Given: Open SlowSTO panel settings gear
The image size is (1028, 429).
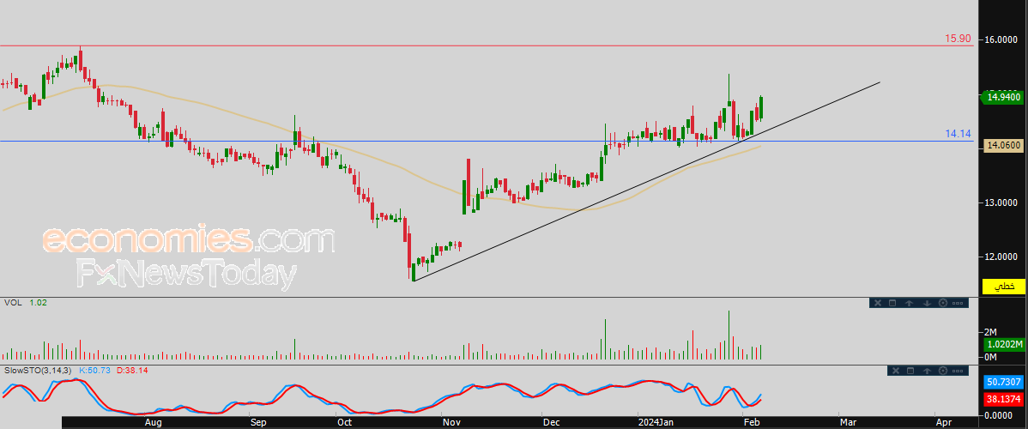Looking at the screenshot, I should pyautogui.click(x=943, y=371).
